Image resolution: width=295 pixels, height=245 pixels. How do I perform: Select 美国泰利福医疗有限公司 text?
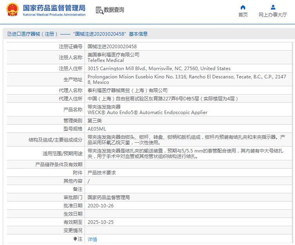point(114,55)
